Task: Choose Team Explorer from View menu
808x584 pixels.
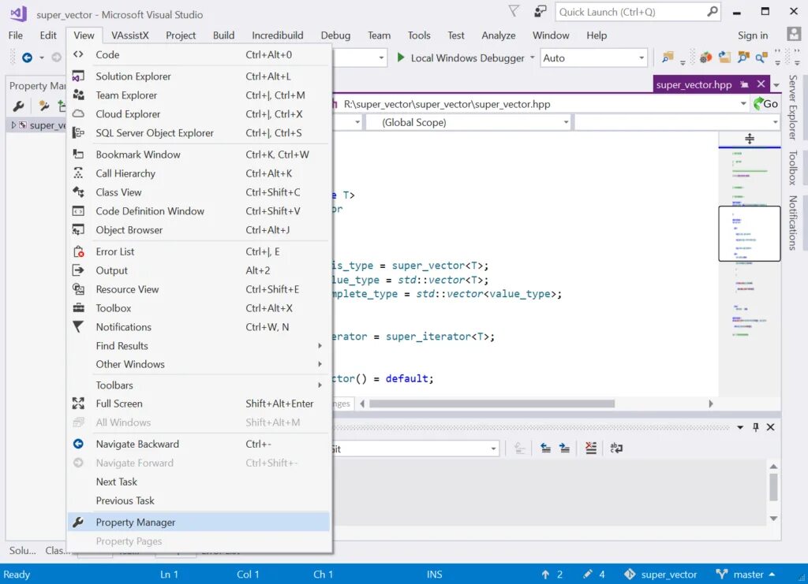Action: 198,95
